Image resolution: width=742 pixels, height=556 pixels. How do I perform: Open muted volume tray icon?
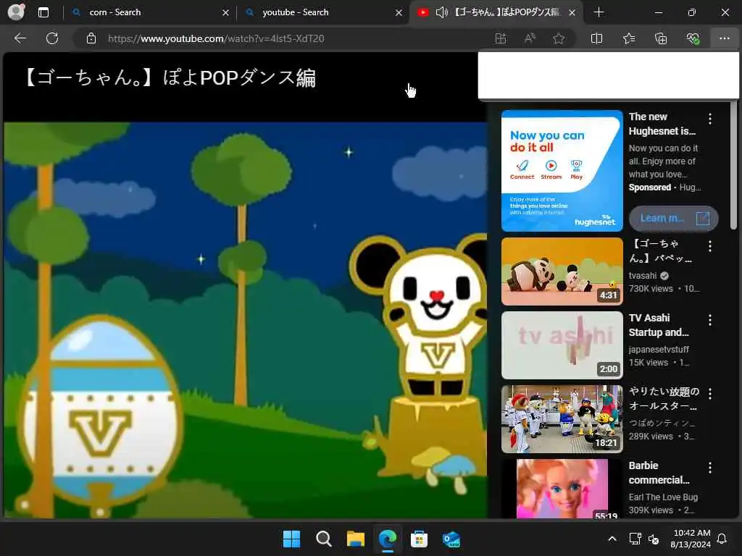click(x=654, y=539)
